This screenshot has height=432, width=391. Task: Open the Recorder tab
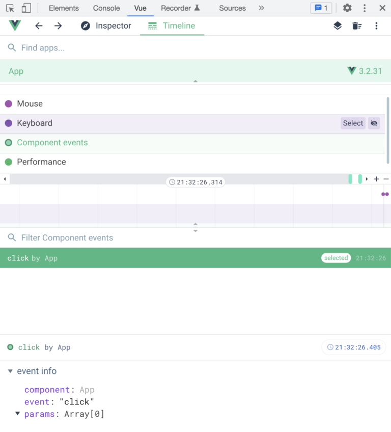(176, 8)
